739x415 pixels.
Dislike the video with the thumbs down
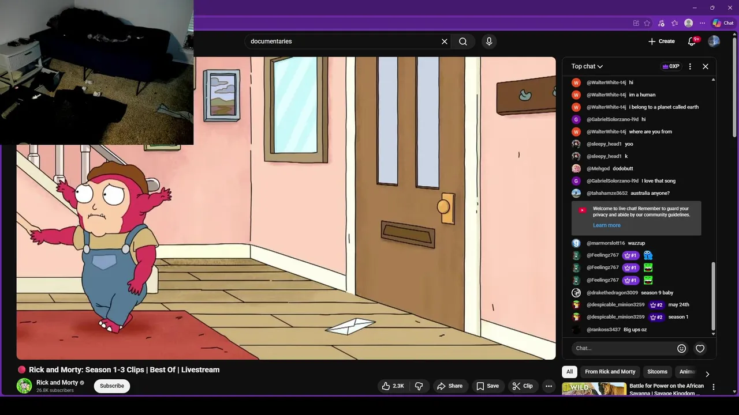(x=420, y=386)
